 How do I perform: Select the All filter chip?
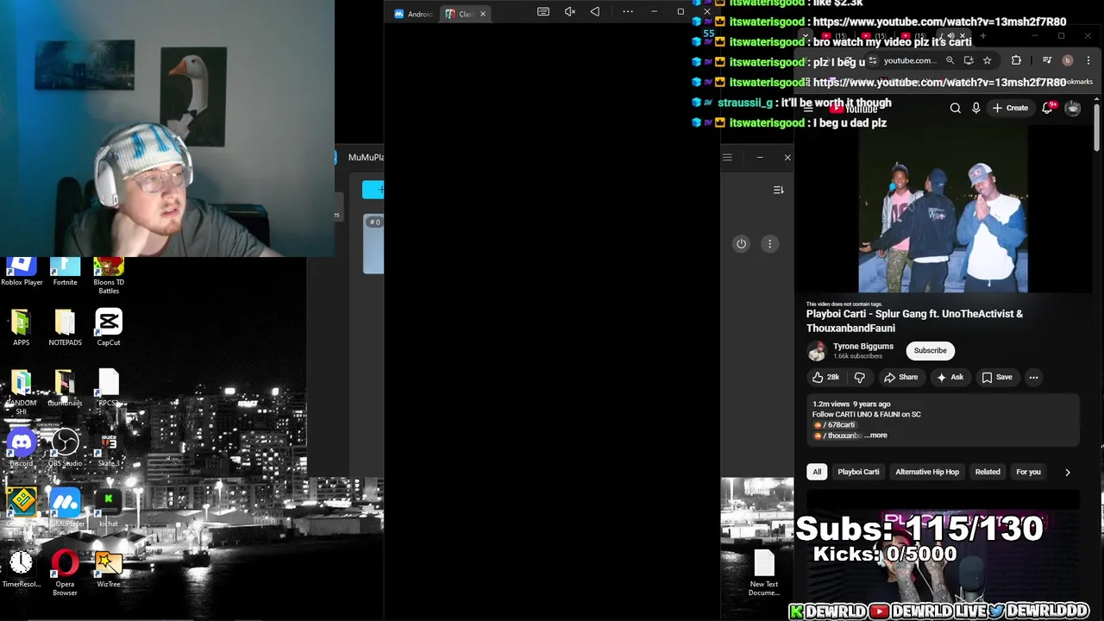click(x=817, y=472)
